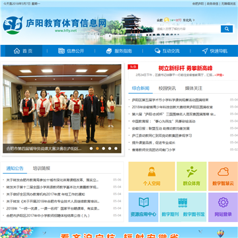238x238 pixels.
Task: Open the caption 合肥市第四届辅导员说课大赛 on the slideshow
Action: tap(44, 149)
